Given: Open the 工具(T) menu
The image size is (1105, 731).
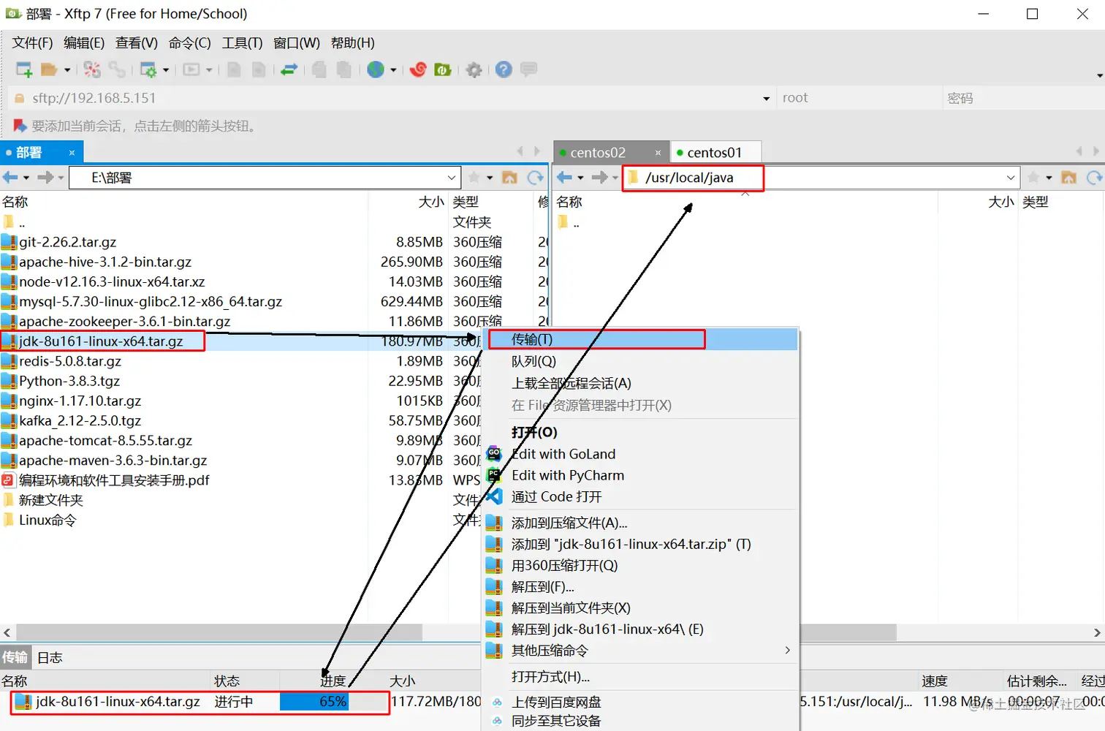Looking at the screenshot, I should click(243, 43).
